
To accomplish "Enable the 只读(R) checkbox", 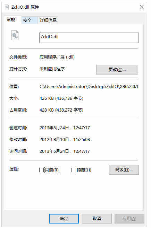I will pos(41,170).
